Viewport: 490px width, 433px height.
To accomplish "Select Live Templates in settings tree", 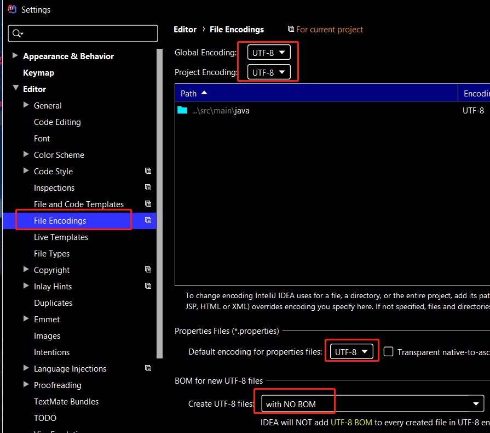I will click(x=61, y=237).
